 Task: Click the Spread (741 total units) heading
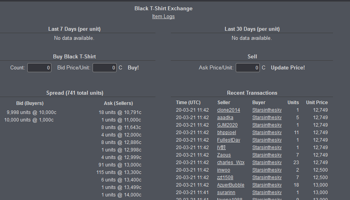(x=75, y=93)
